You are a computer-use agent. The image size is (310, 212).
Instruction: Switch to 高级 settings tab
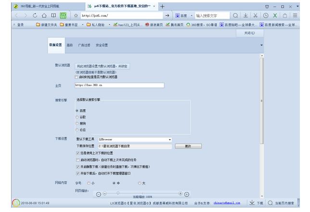click(70, 45)
